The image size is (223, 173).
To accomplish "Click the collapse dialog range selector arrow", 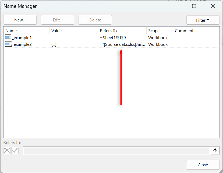I will point(215,151).
